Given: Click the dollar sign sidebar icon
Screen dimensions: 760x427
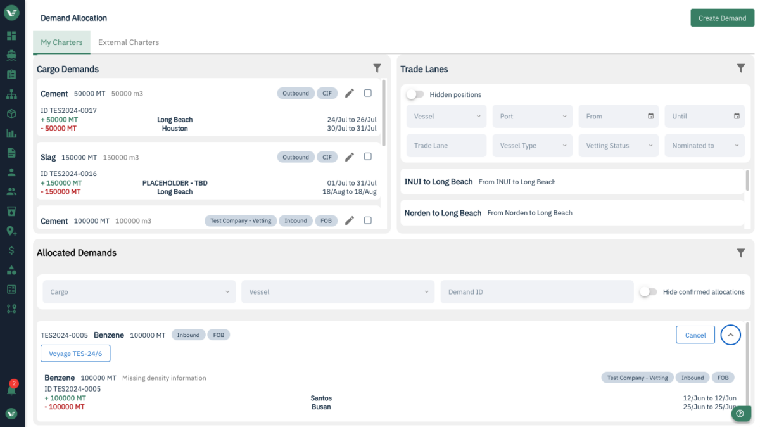Looking at the screenshot, I should point(11,250).
